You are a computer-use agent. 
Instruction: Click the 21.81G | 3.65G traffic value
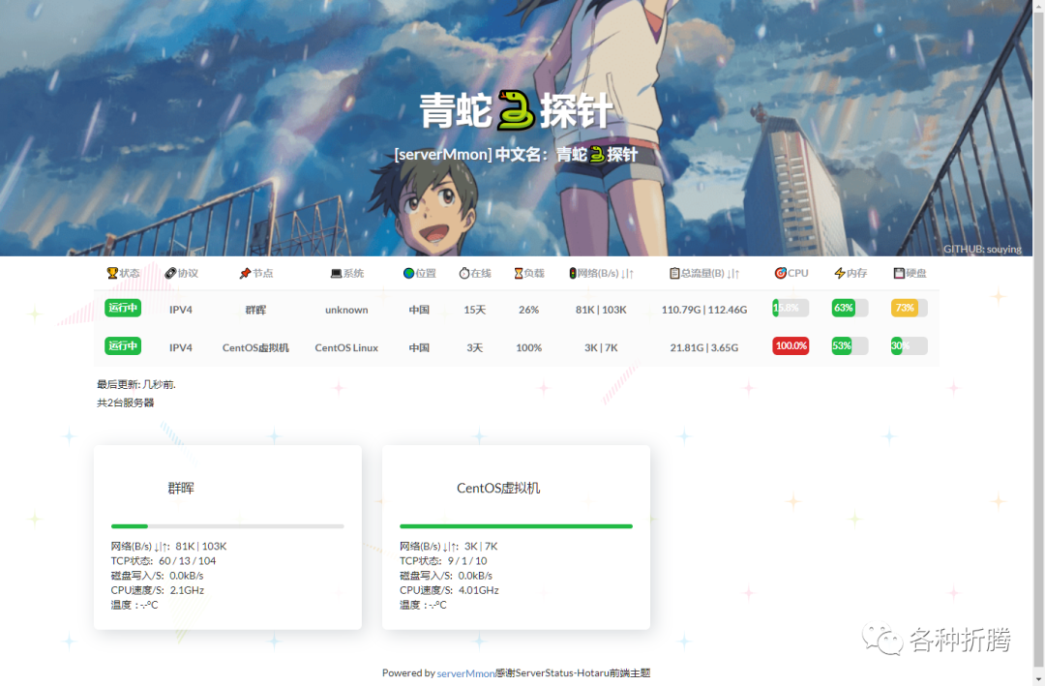704,348
